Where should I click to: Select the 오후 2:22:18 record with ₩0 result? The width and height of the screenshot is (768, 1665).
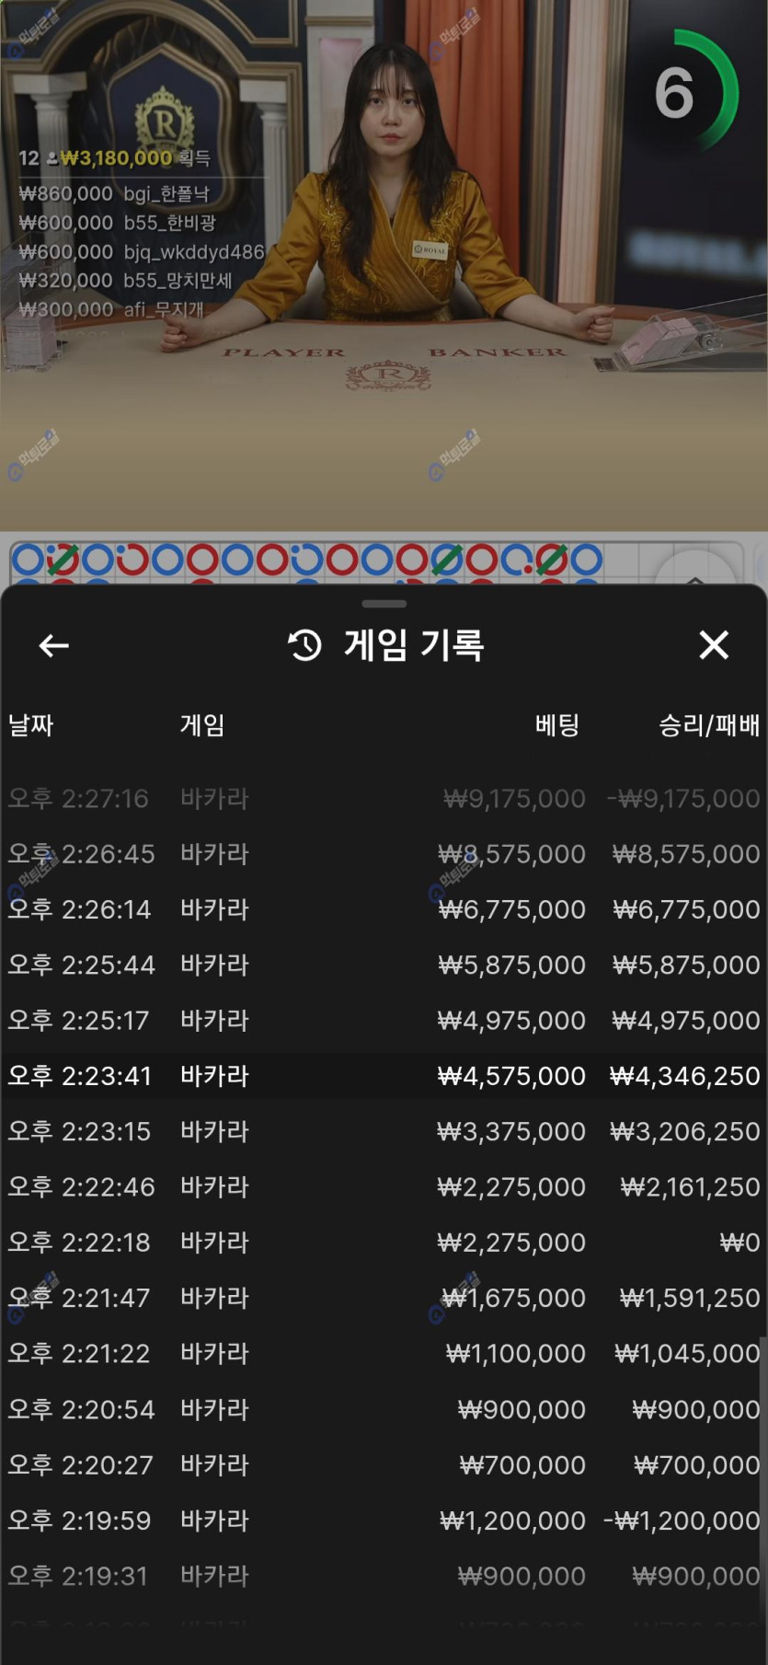pyautogui.click(x=384, y=1243)
